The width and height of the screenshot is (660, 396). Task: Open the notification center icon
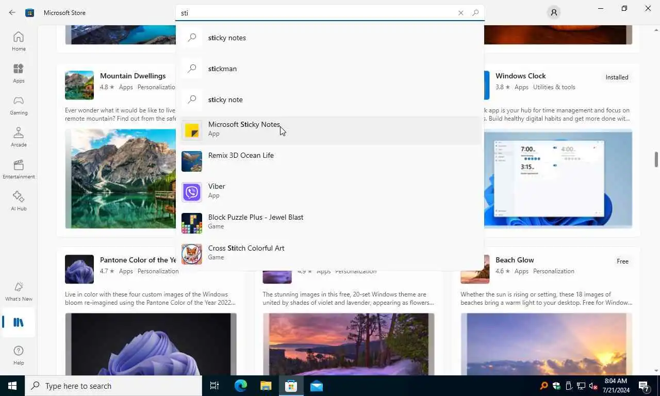pyautogui.click(x=644, y=386)
